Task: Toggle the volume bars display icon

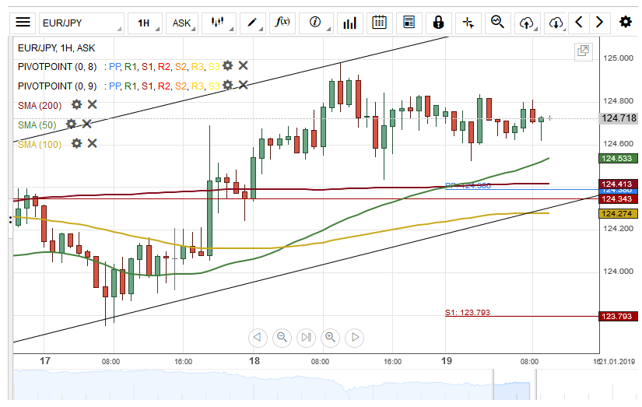Action: click(x=349, y=23)
